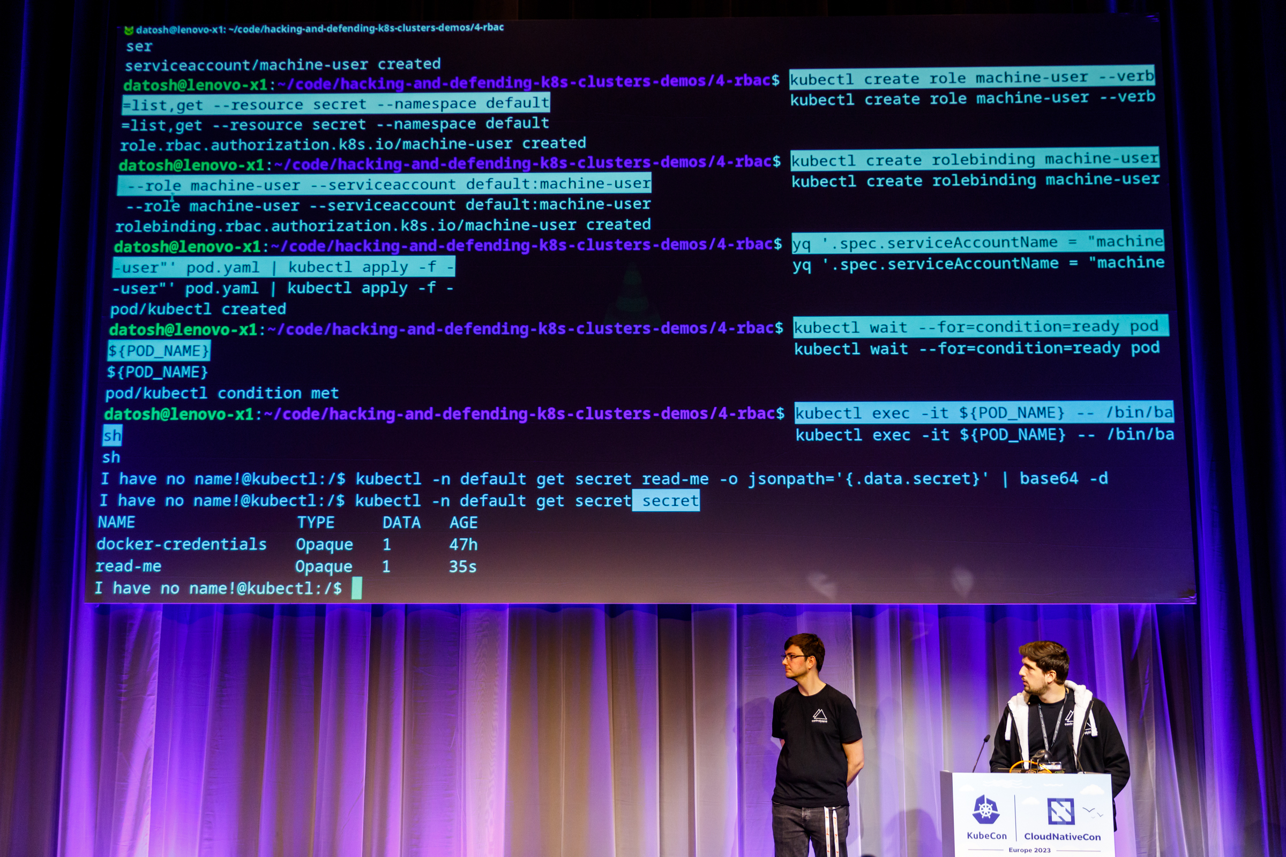The height and width of the screenshot is (857, 1286).
Task: Click the '35s' age value
Action: 462,567
